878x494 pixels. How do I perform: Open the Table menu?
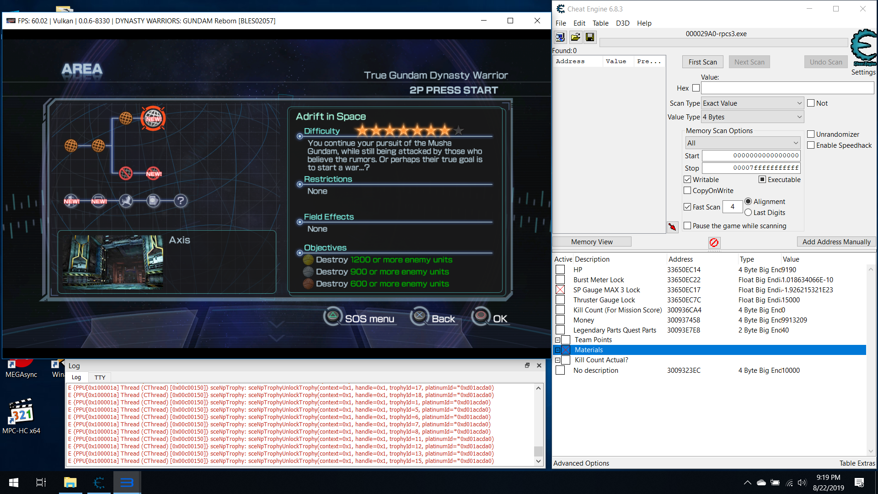(x=600, y=23)
